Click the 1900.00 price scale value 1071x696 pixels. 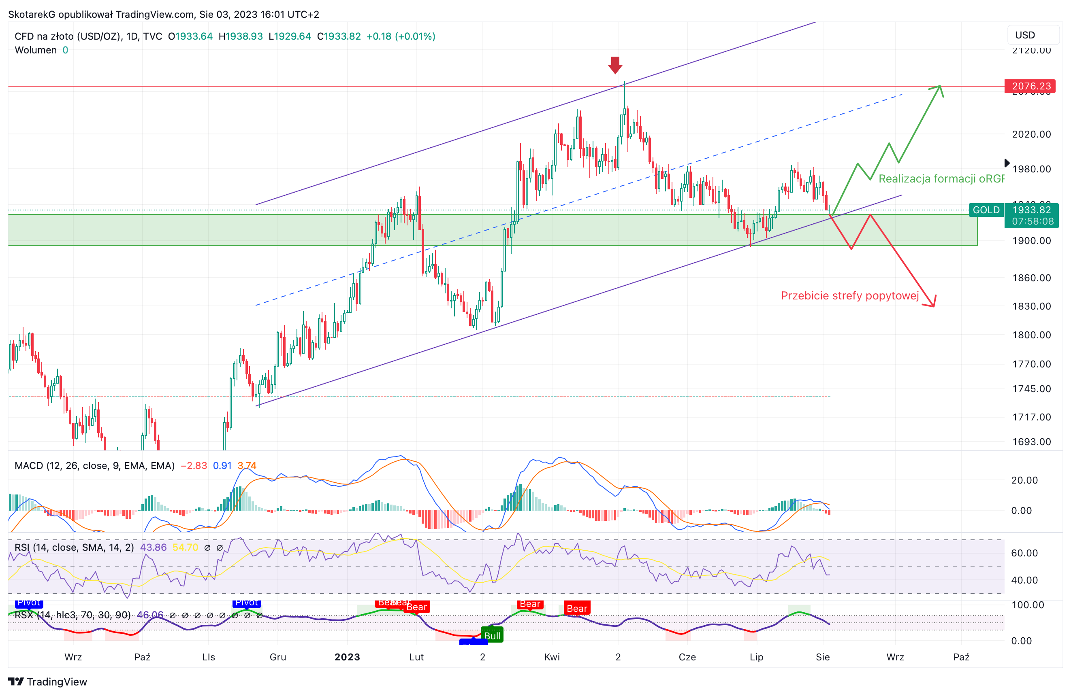click(1031, 240)
